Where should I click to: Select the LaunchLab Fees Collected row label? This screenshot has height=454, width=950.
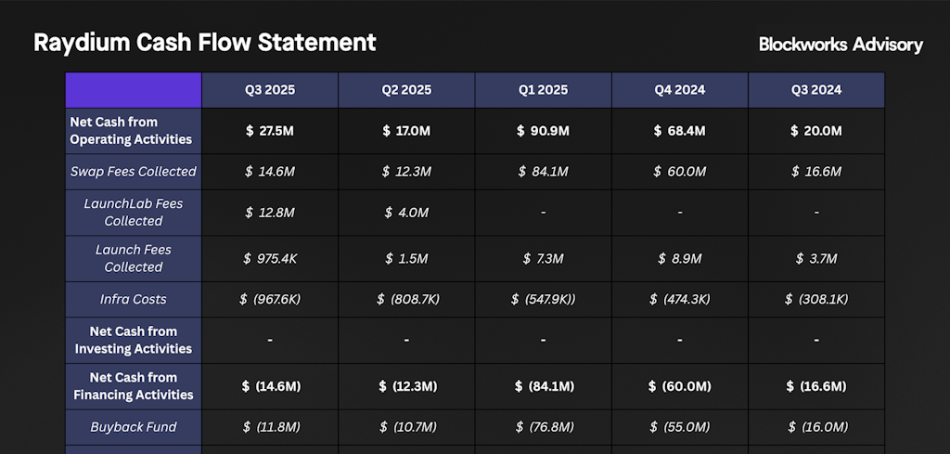[134, 213]
